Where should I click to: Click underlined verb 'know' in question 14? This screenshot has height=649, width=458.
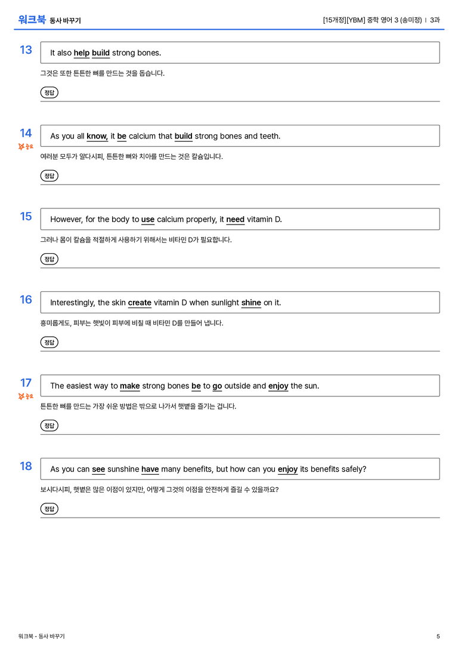point(97,136)
